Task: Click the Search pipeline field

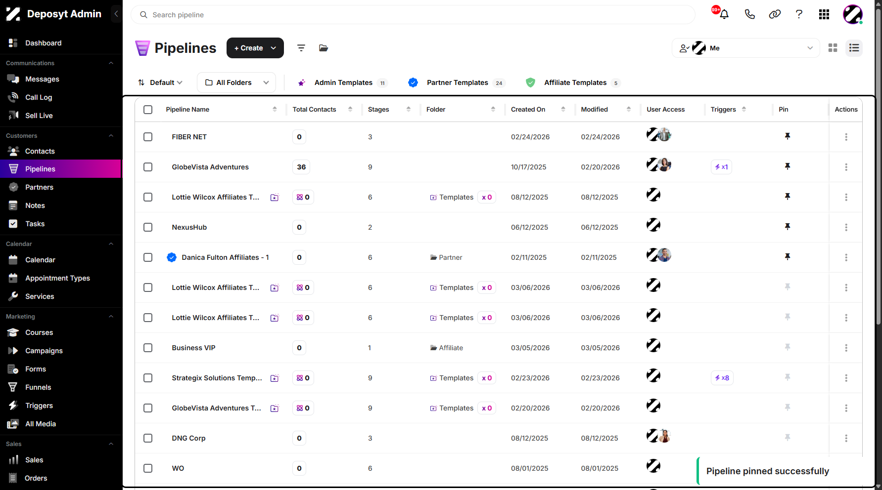Action: click(x=413, y=15)
